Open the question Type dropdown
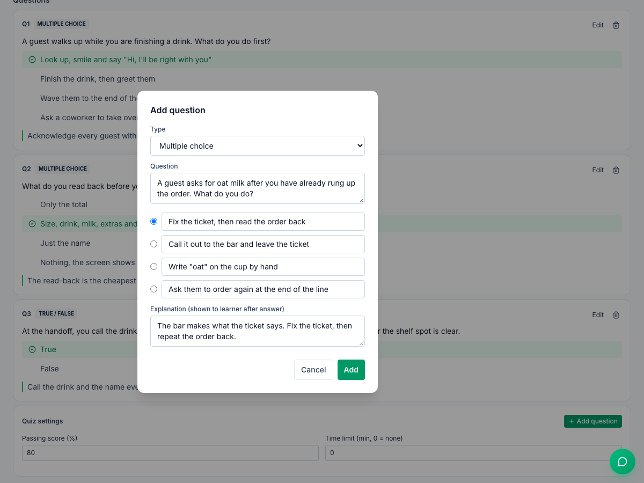 (x=258, y=146)
